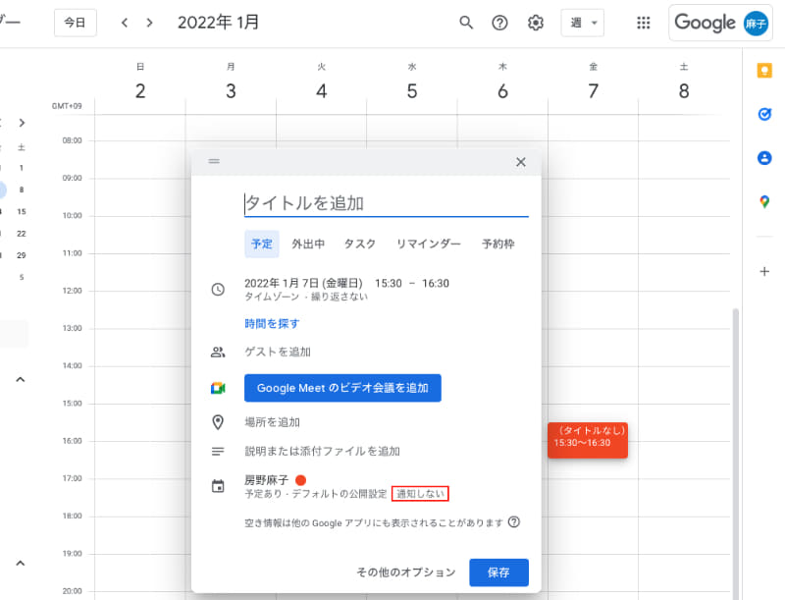
Task: Open the Google apps launcher grid
Action: pos(643,22)
